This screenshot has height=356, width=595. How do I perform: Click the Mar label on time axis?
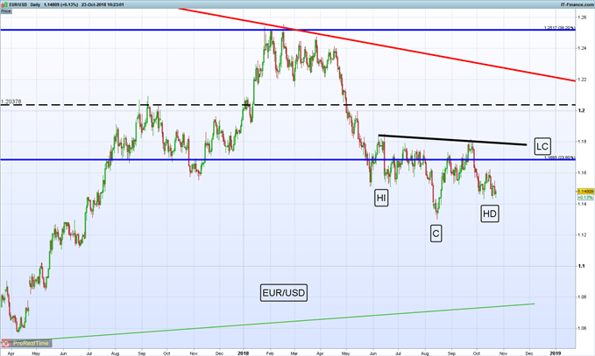tap(294, 353)
